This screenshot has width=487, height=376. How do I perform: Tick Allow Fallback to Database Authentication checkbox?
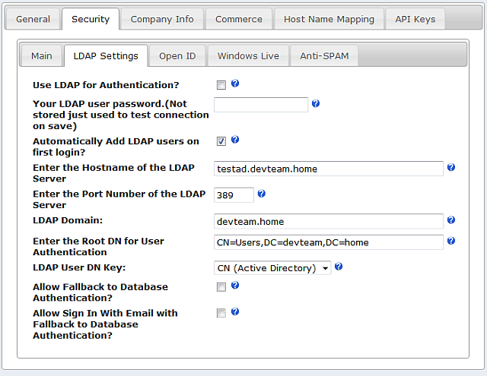pyautogui.click(x=221, y=287)
